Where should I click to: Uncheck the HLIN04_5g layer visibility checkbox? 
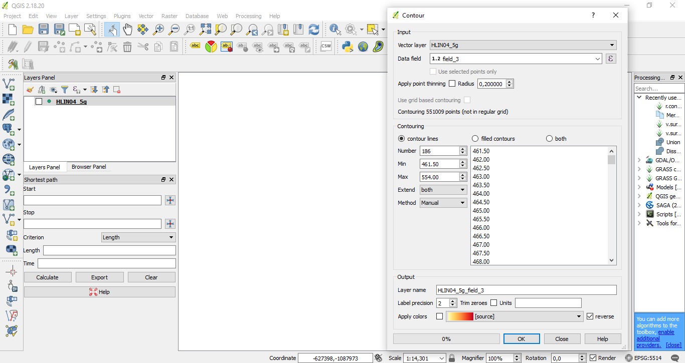[x=39, y=102]
